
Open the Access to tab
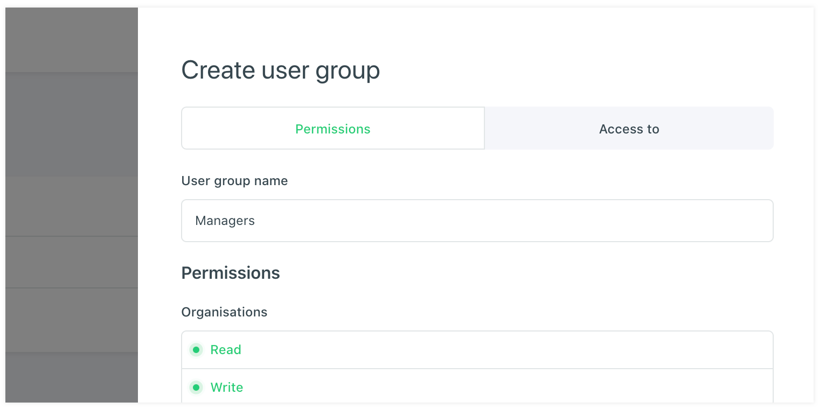[x=629, y=129]
